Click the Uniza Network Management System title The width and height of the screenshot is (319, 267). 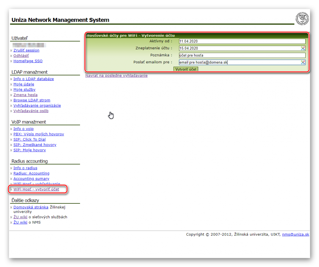coord(60,20)
